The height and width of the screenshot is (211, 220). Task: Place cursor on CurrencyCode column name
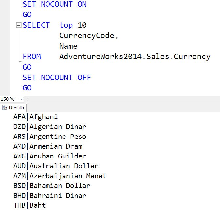[86, 36]
